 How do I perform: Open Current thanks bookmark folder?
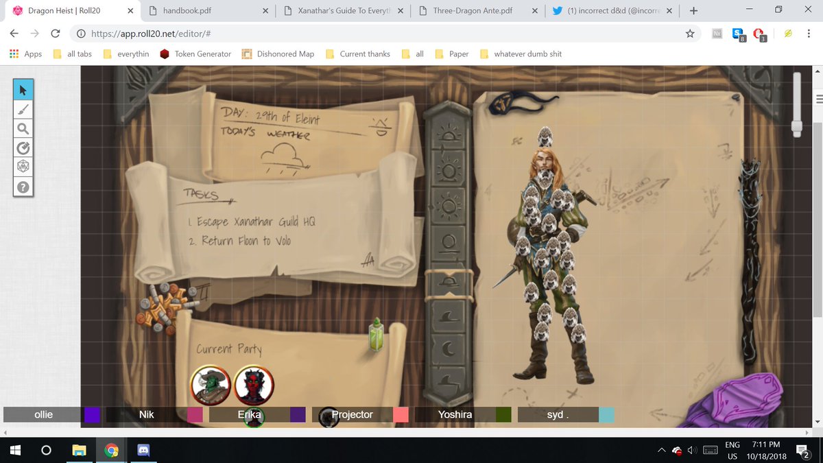click(357, 54)
